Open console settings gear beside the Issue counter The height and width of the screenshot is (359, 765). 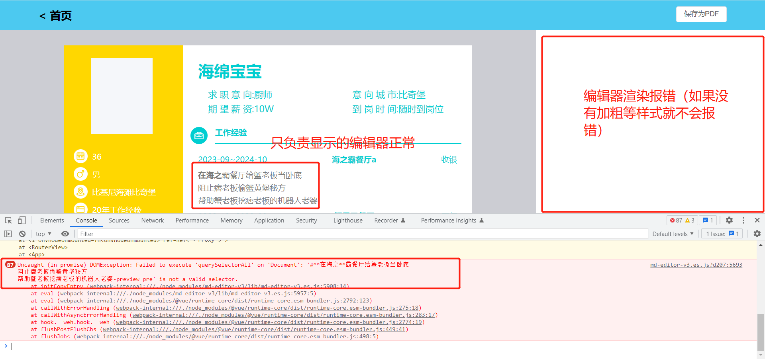[x=757, y=234]
